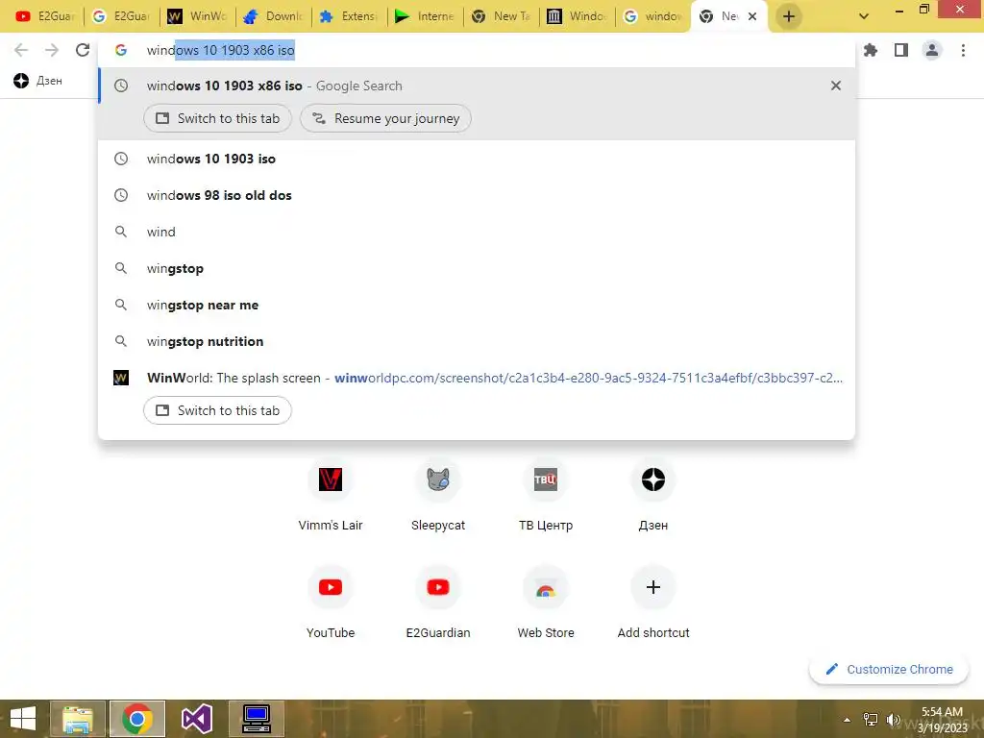Open the Extensions puzzle icon
This screenshot has width=984, height=738.
pos(871,50)
